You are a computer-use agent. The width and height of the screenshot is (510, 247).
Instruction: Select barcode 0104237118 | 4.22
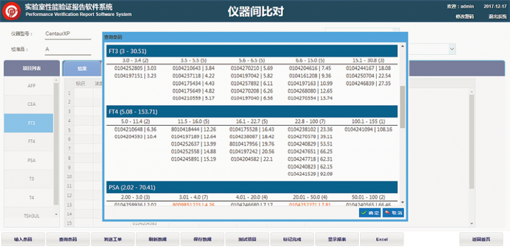click(194, 76)
